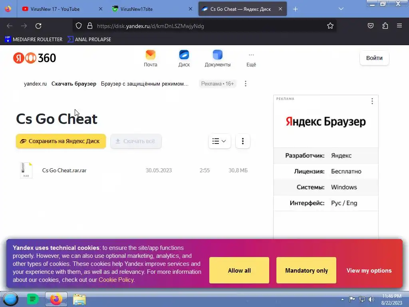Click the Войти login button
This screenshot has height=307, width=409.
pos(374,58)
